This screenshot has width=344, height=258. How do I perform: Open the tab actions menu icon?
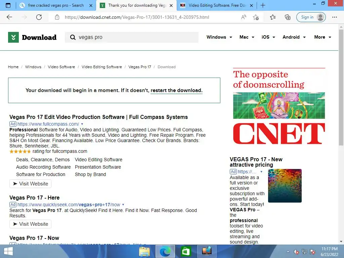[8, 5]
